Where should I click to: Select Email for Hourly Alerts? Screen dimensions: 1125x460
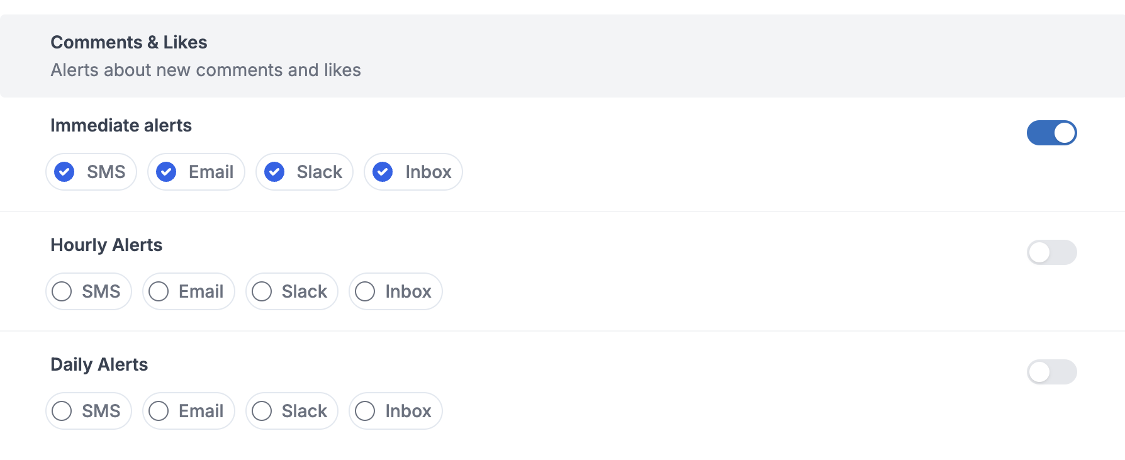[189, 291]
